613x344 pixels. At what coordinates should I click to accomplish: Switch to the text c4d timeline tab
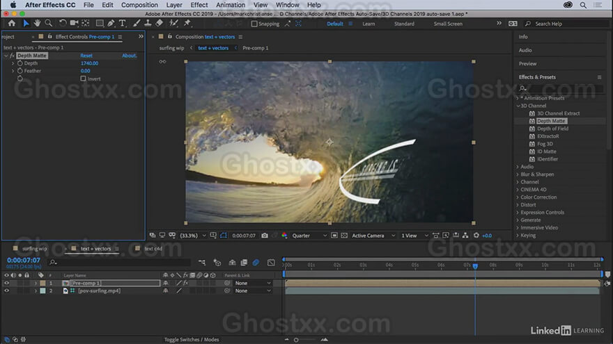tap(153, 249)
